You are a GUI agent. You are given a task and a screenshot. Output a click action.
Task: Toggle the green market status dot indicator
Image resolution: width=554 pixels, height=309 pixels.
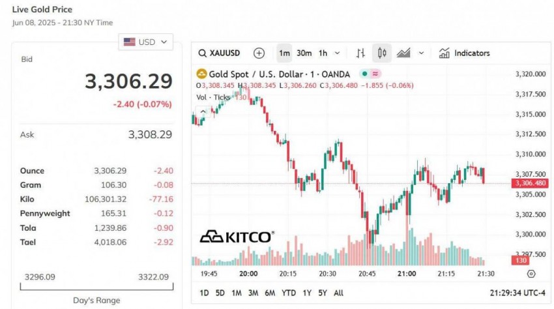click(364, 74)
